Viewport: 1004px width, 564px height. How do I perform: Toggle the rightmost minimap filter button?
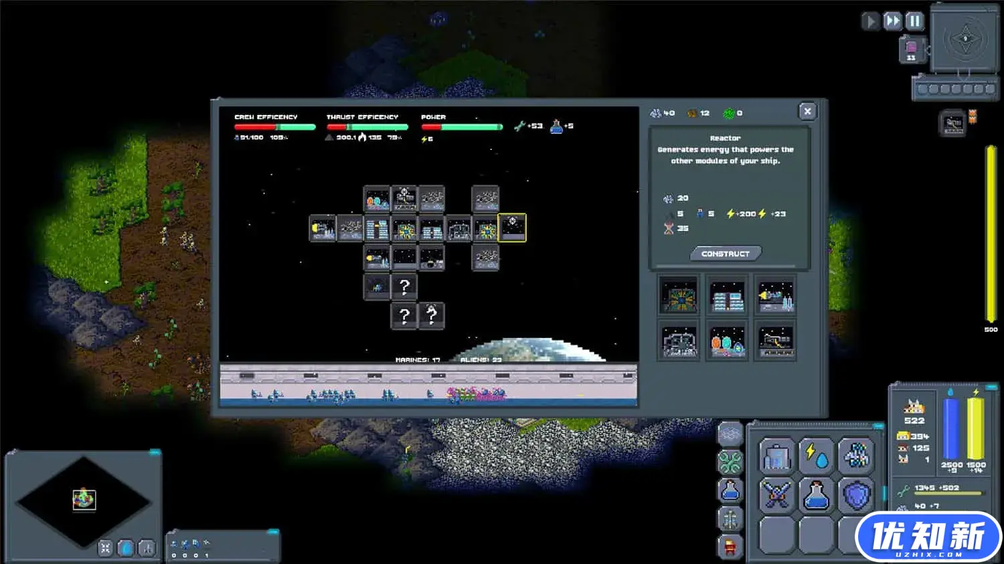147,548
